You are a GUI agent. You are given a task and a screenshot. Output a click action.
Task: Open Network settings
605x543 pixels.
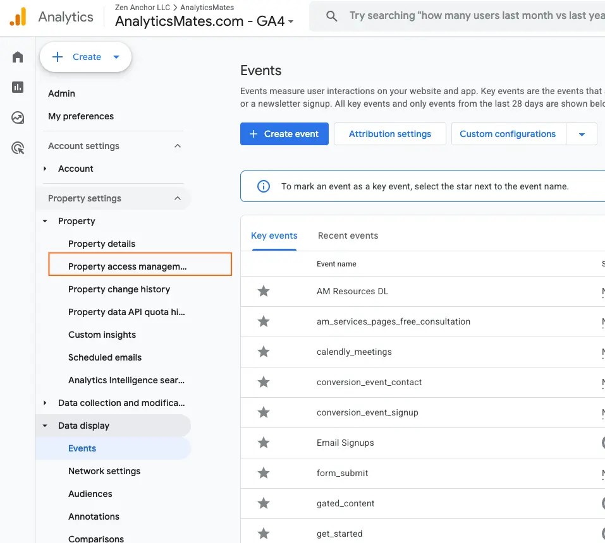point(104,471)
